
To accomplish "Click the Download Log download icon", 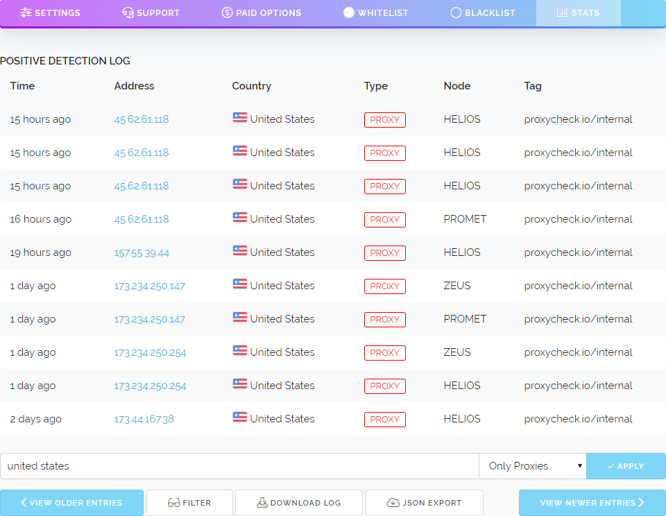I will (x=262, y=503).
